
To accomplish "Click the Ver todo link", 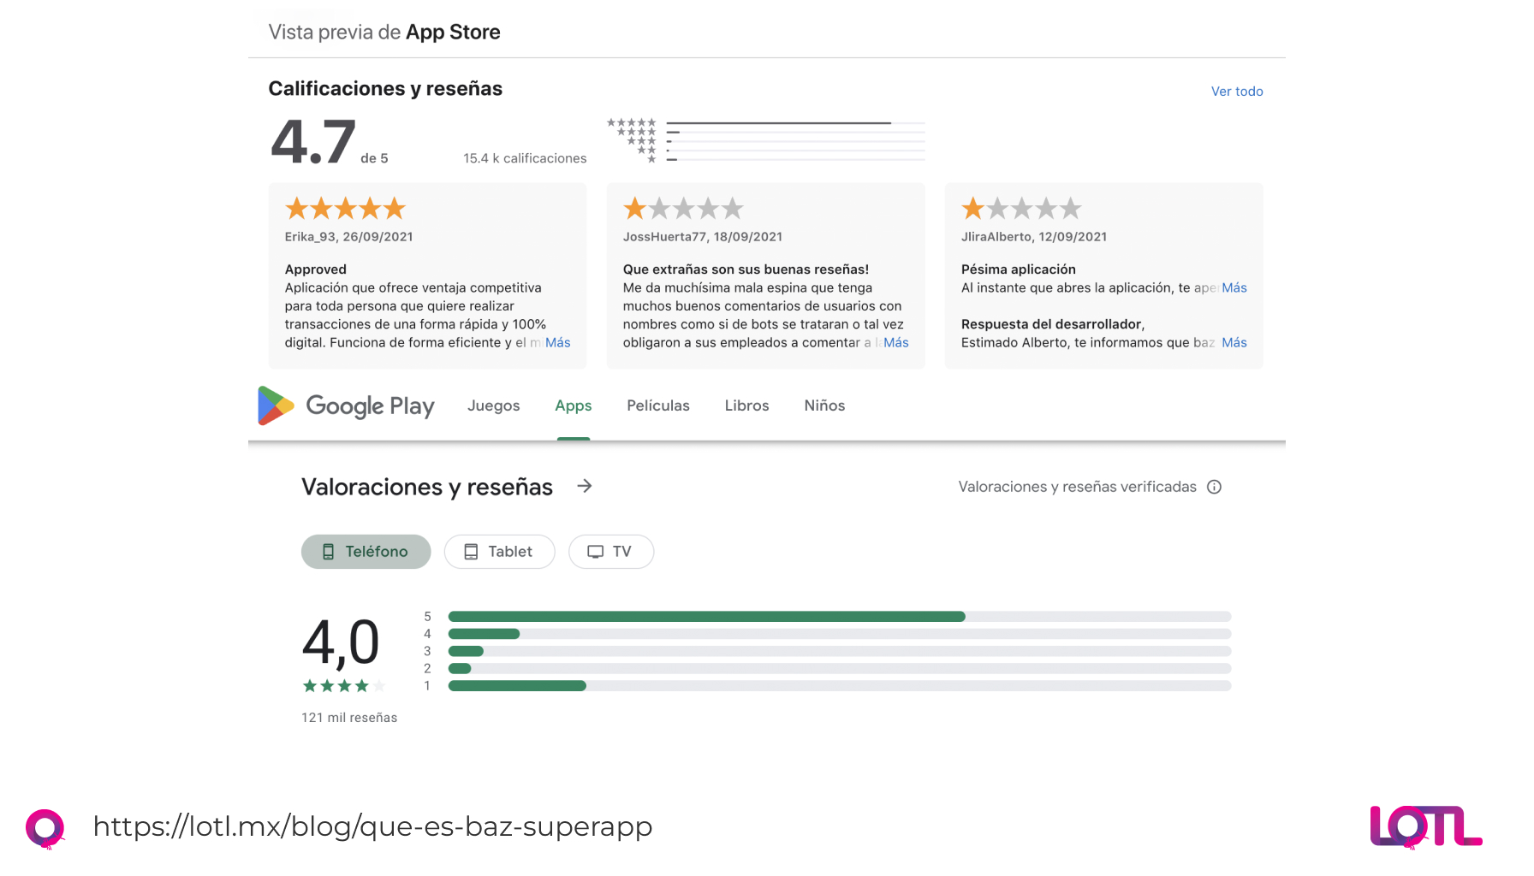I will click(x=1237, y=91).
